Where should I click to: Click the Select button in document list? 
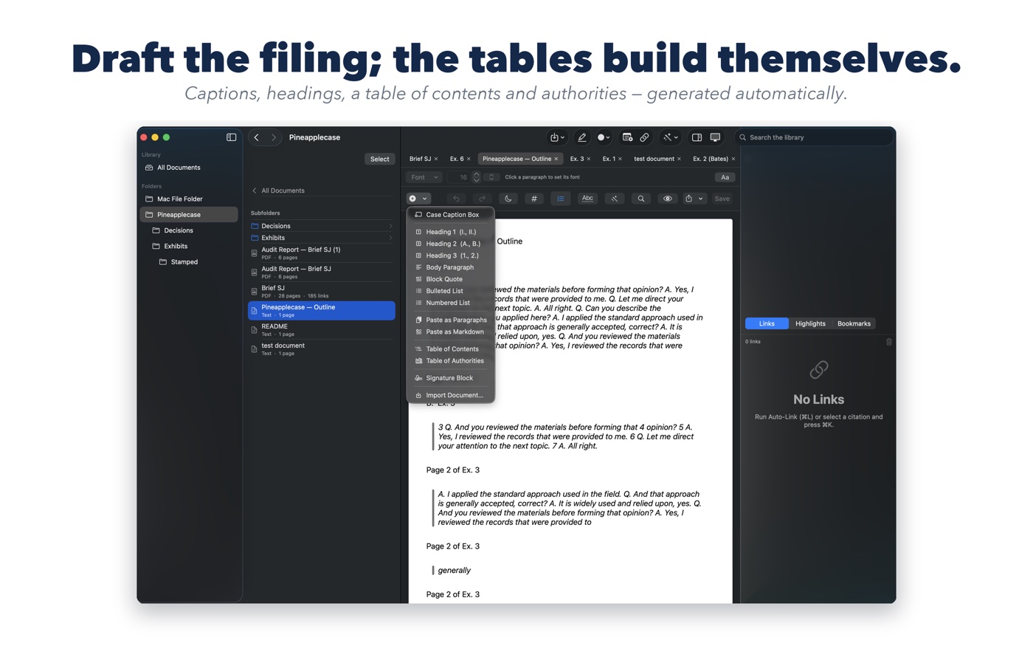click(x=380, y=159)
